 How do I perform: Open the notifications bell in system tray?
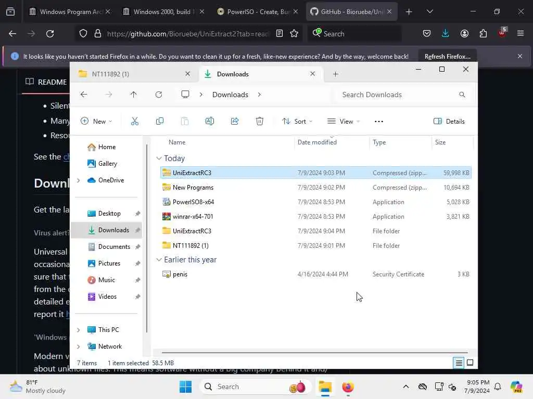(x=497, y=387)
